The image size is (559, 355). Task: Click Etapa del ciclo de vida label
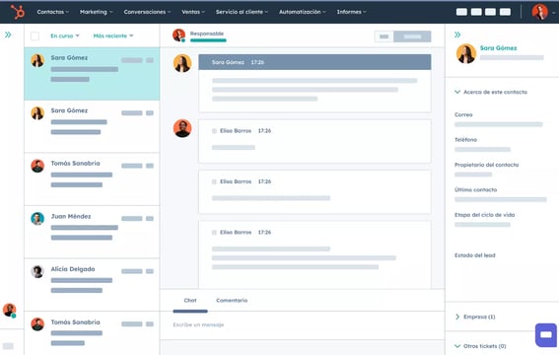pyautogui.click(x=484, y=215)
